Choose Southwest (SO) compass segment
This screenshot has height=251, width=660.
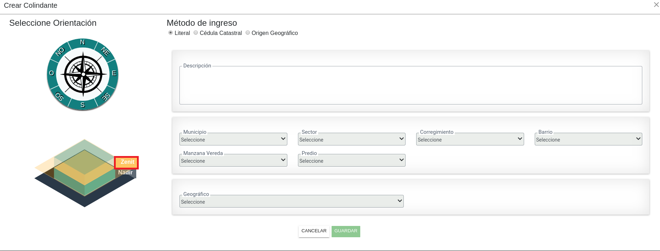pos(59,96)
